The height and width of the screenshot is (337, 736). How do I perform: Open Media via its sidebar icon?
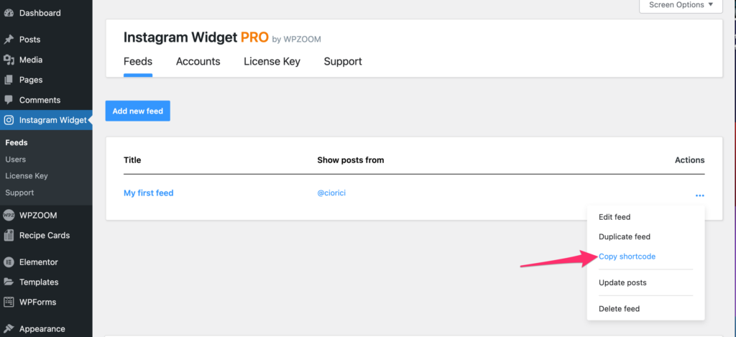point(9,60)
